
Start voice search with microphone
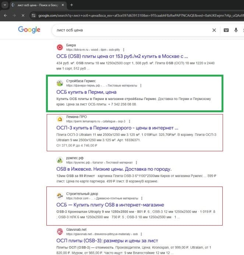[x=236, y=30]
